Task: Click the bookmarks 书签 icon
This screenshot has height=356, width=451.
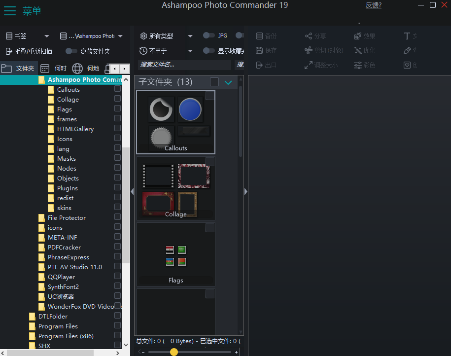Action: 9,36
